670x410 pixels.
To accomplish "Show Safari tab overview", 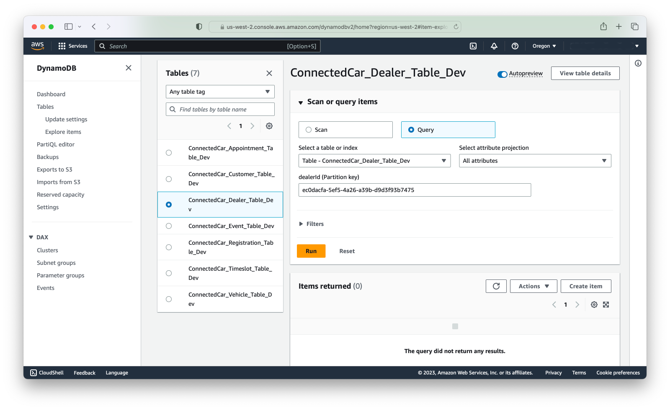I will point(635,26).
